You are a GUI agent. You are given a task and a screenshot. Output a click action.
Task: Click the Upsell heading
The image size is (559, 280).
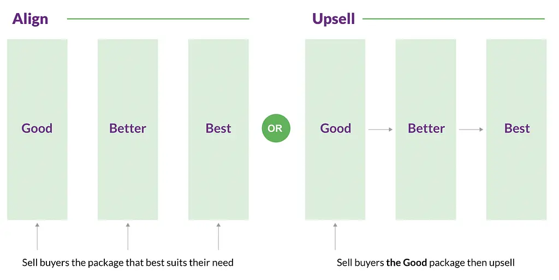(334, 19)
